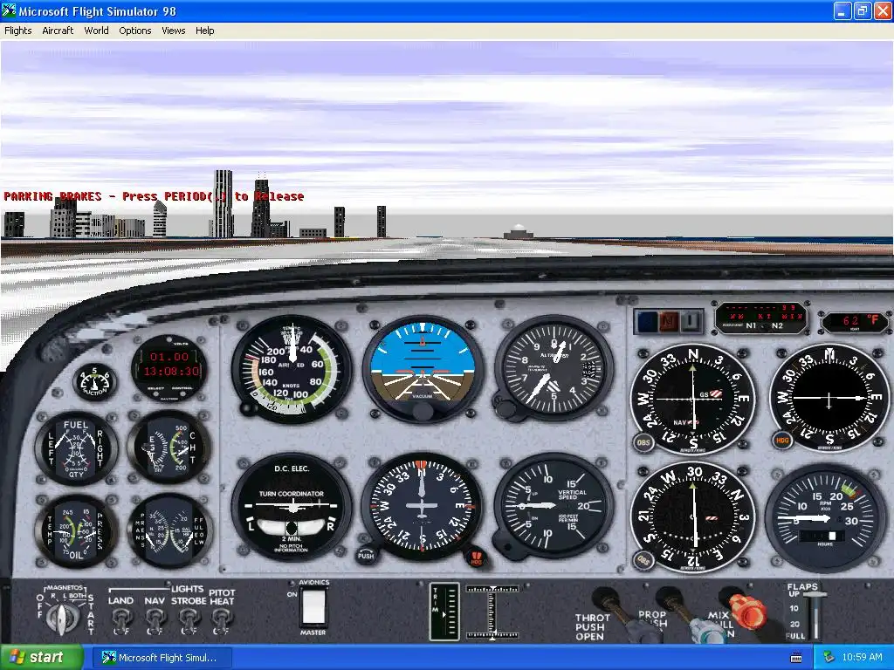Image resolution: width=894 pixels, height=670 pixels.
Task: Adjust the elevator TRIM indicator
Action: [x=444, y=612]
